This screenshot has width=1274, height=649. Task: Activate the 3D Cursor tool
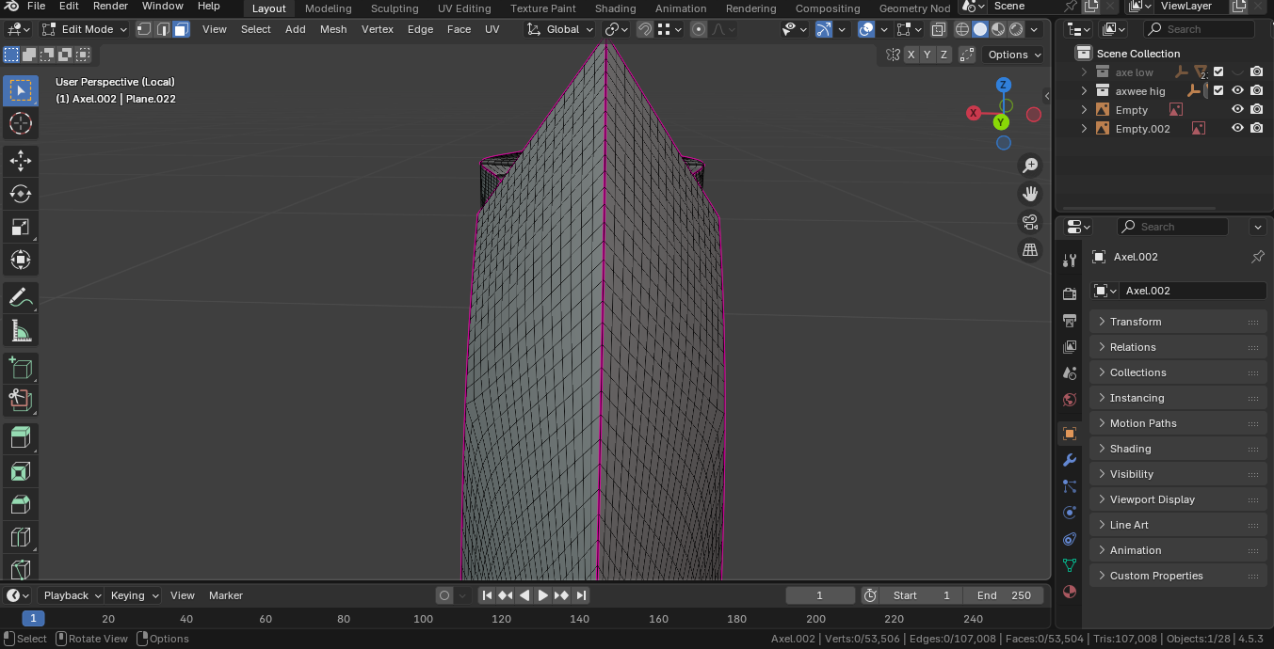20,123
